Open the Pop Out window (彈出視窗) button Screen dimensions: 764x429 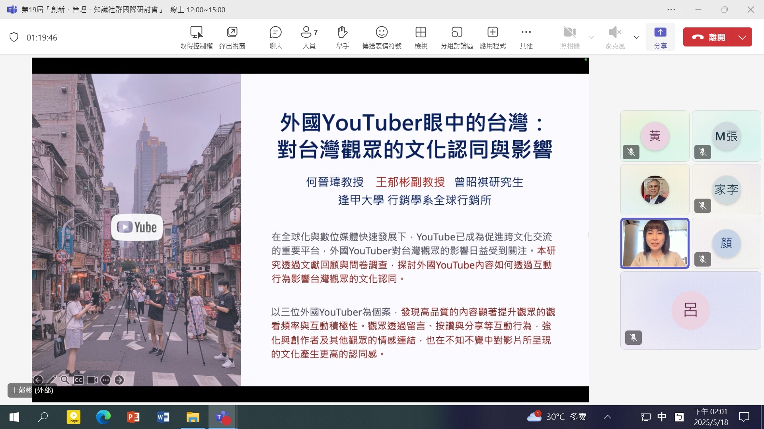point(232,37)
